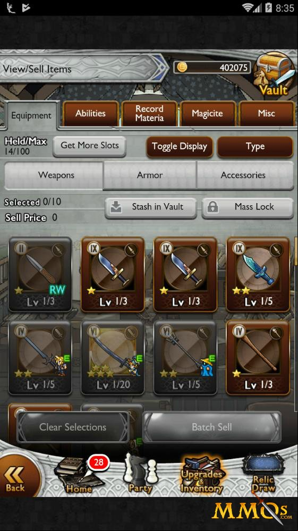Tap the Home books icon
Viewport: 298px width, 531px height.
click(x=79, y=476)
